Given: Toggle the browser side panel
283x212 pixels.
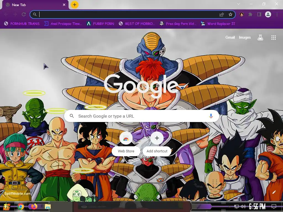Looking at the screenshot, I should (x=259, y=14).
